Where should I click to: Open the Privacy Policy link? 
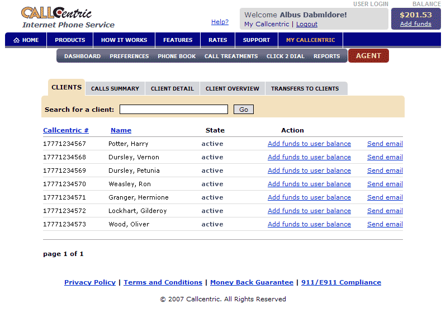pyautogui.click(x=90, y=282)
